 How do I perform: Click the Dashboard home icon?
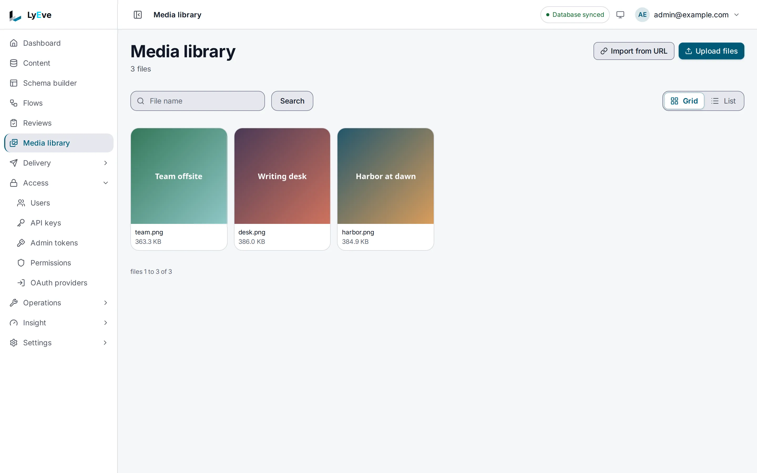(13, 43)
